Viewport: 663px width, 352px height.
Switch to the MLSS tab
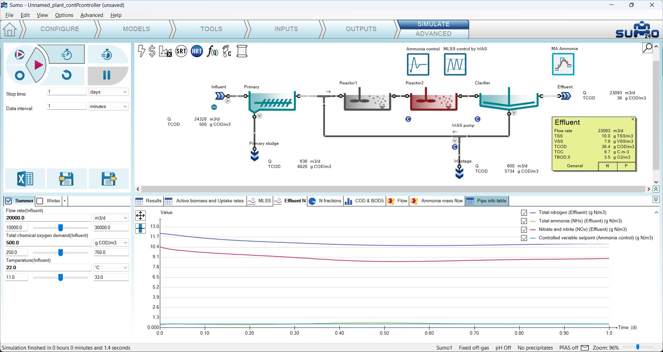pos(260,201)
